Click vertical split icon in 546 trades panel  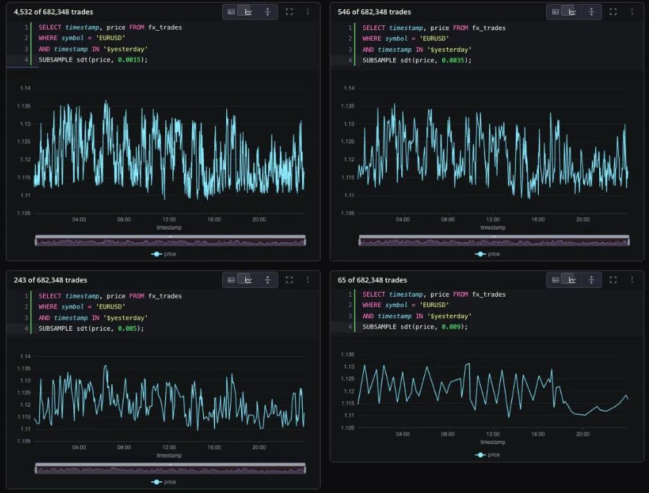click(x=591, y=12)
